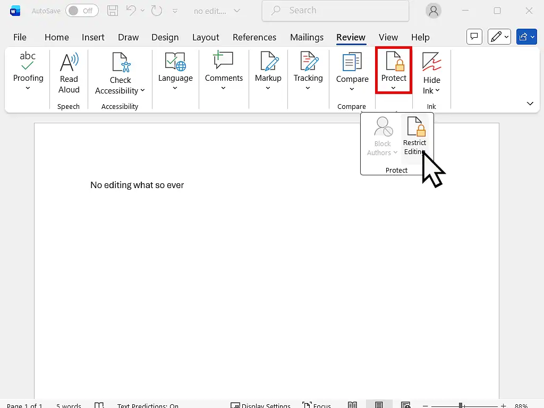This screenshot has width=544, height=408.
Task: Run the Check Accessibility tool
Action: pos(120,72)
